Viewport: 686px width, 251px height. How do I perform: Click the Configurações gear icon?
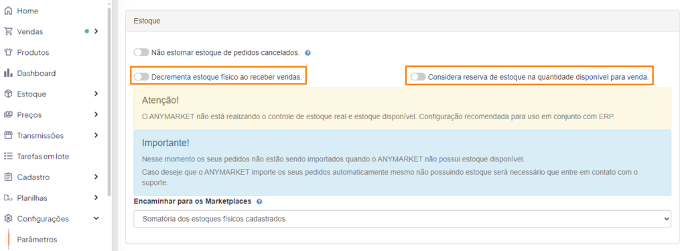[8, 219]
